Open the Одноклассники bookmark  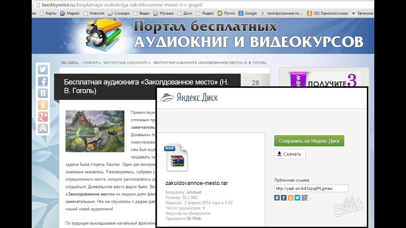coord(327,13)
